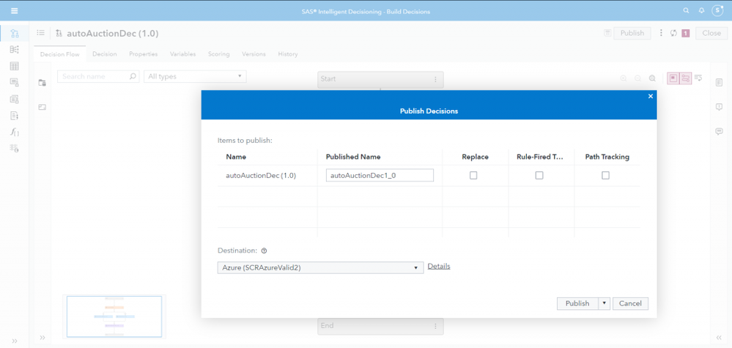Close the Publish Decisions dialog with X
732x348 pixels.
pos(650,96)
